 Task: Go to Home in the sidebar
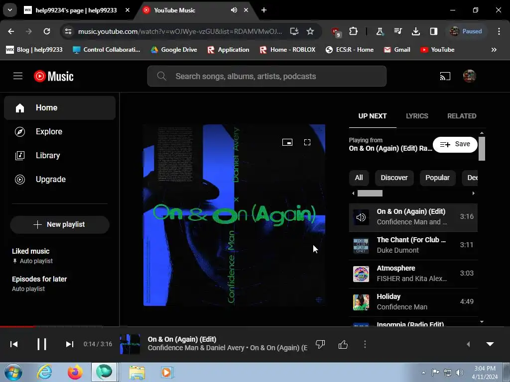pos(60,108)
